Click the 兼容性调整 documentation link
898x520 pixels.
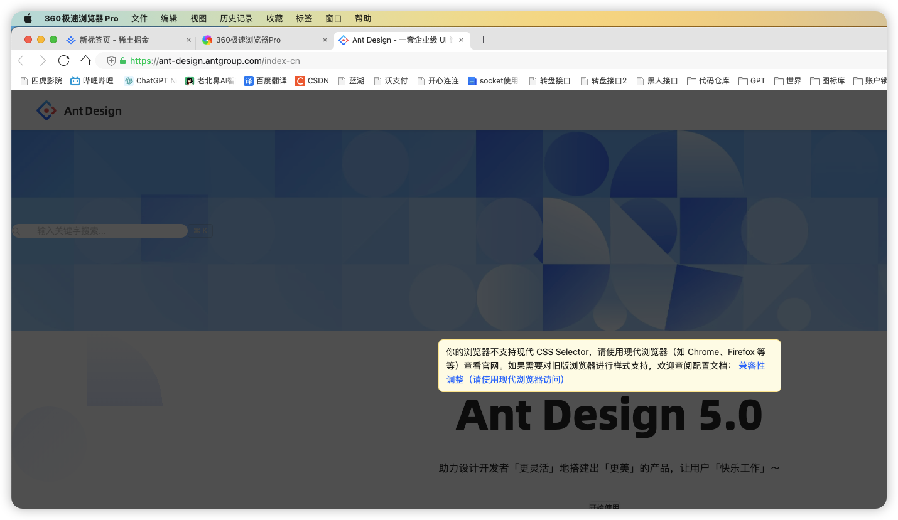pos(605,373)
